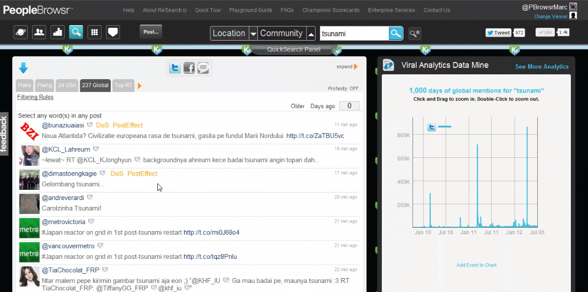This screenshot has height=292, width=588.
Task: Click the planet icon in the toolbar
Action: pos(20,33)
